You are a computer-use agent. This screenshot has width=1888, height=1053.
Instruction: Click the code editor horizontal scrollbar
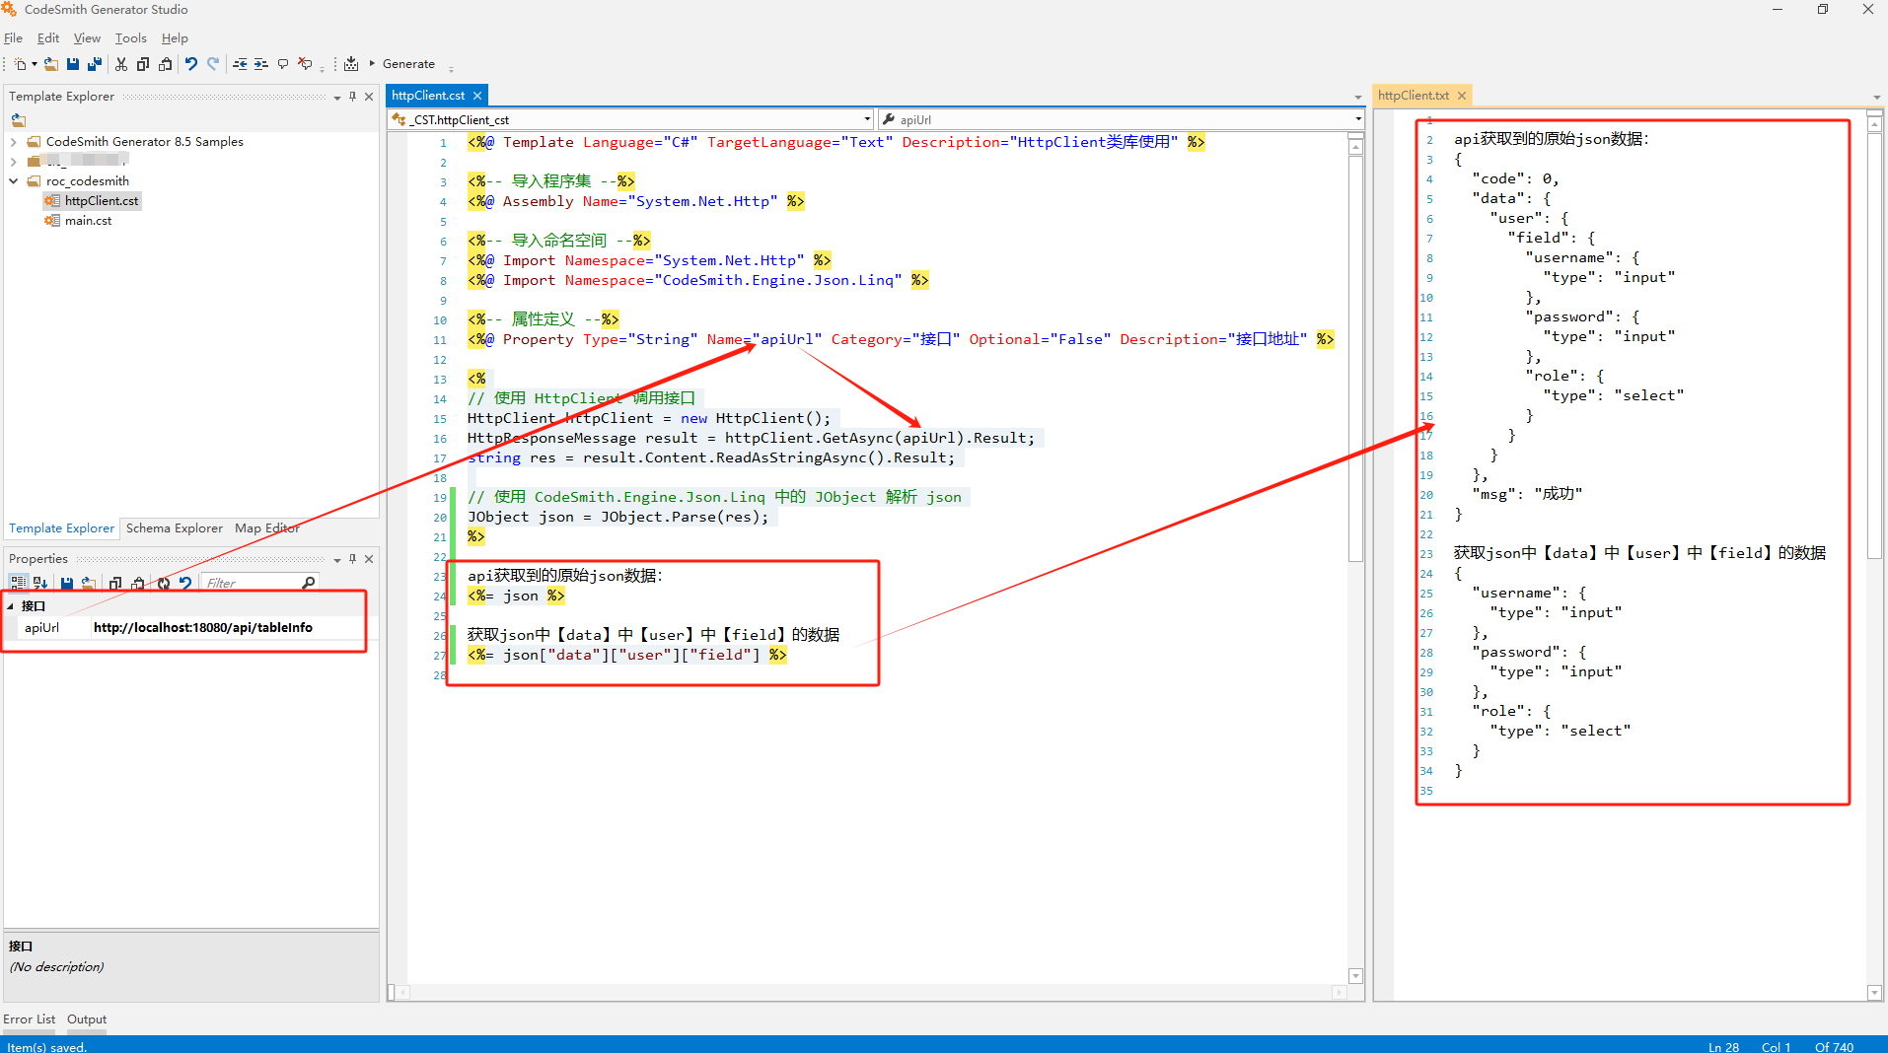coord(872,992)
